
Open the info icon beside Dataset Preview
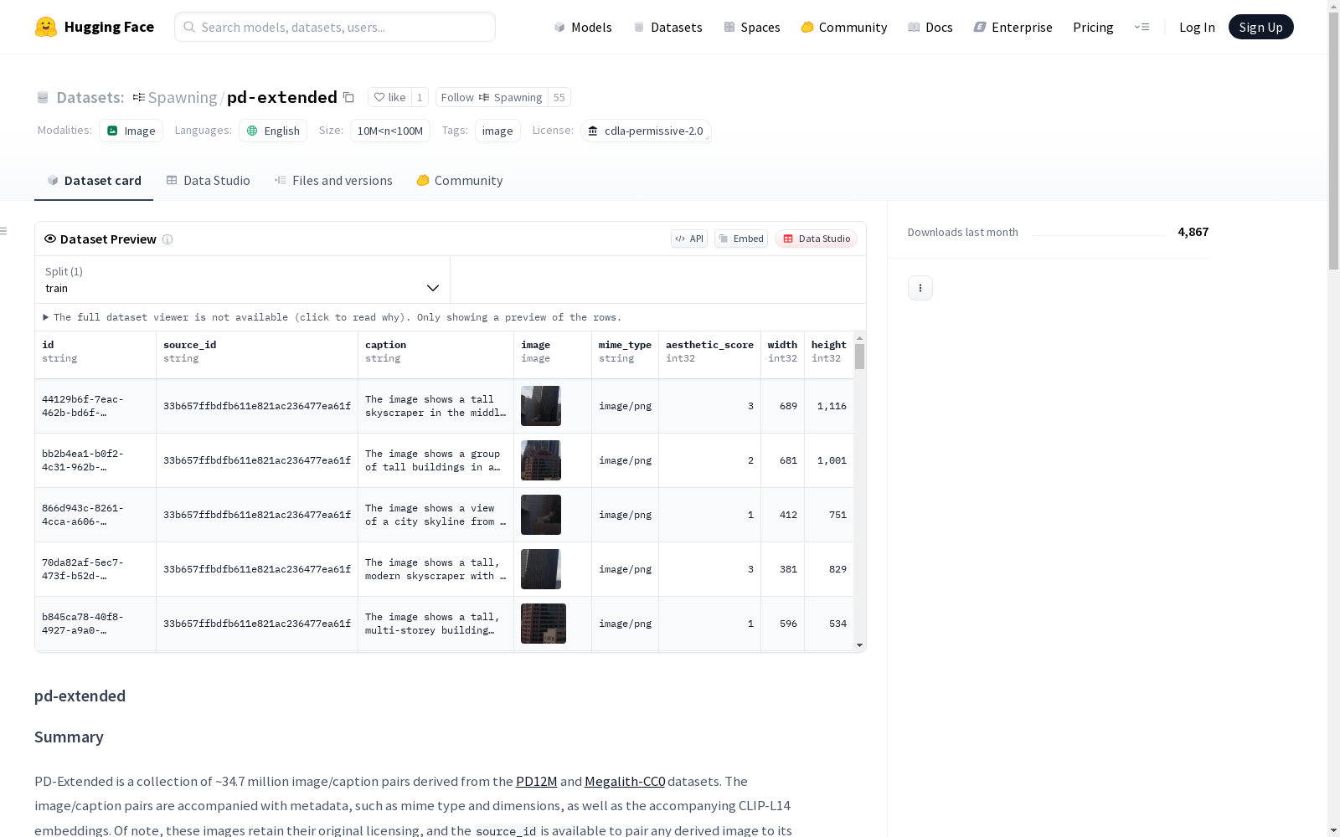pos(167,239)
